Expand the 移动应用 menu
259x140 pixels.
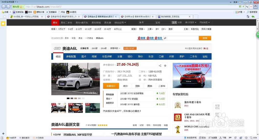(x=120, y=23)
